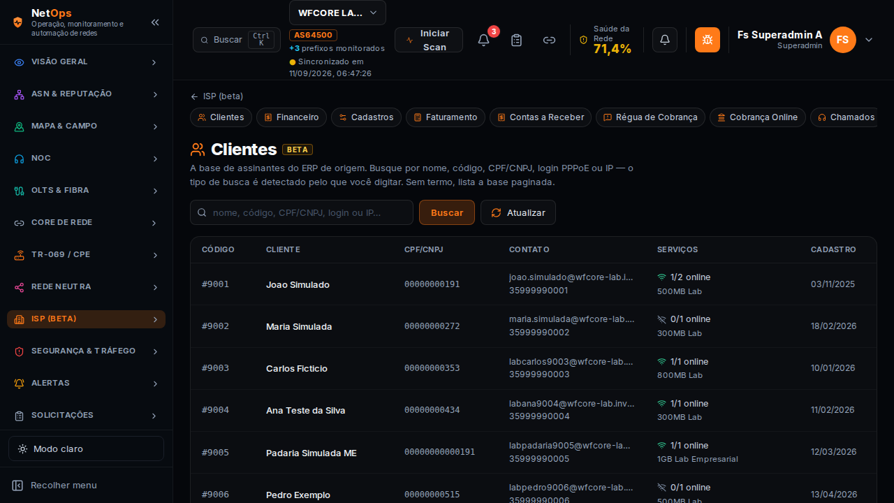Click the Iniciar Scan button
Viewport: 894px width, 503px height.
[x=429, y=40]
